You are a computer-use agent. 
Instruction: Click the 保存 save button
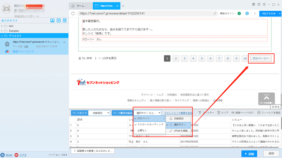coord(271,153)
